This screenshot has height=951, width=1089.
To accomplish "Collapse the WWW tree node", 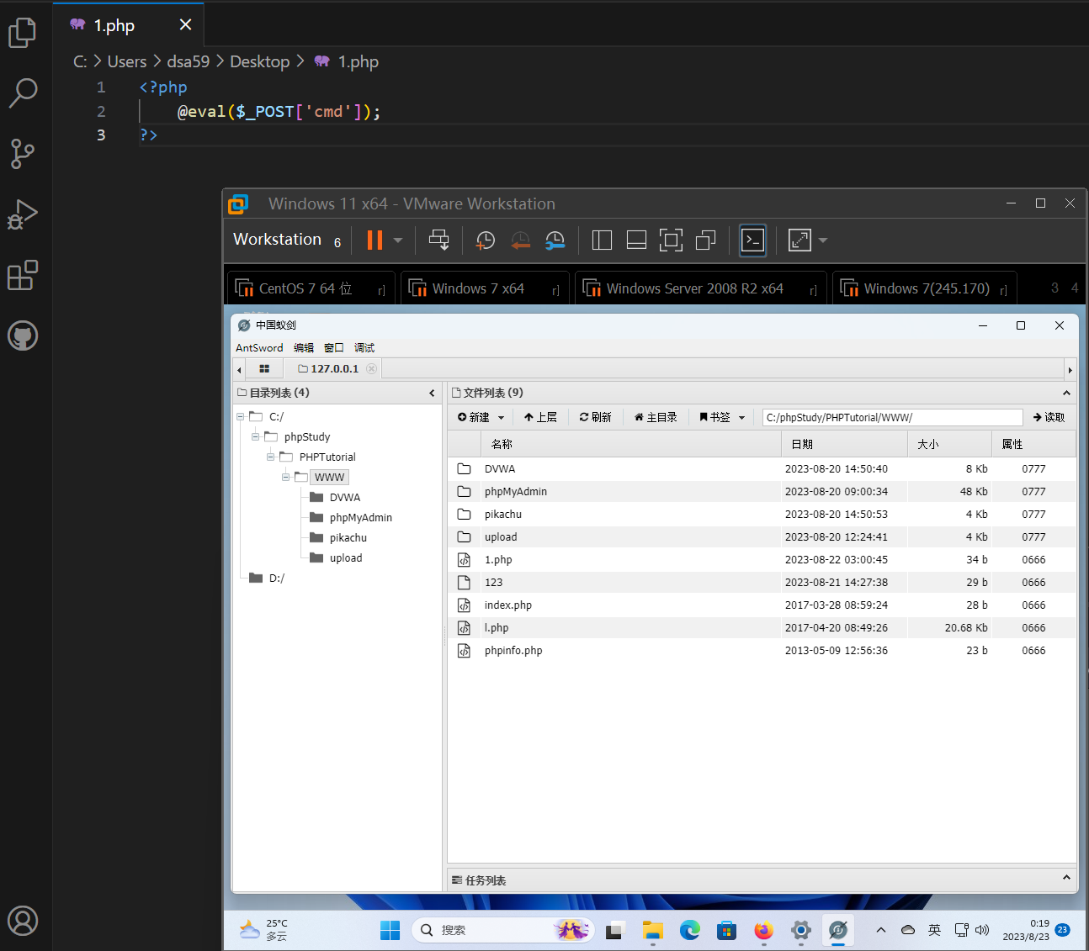I will (286, 477).
